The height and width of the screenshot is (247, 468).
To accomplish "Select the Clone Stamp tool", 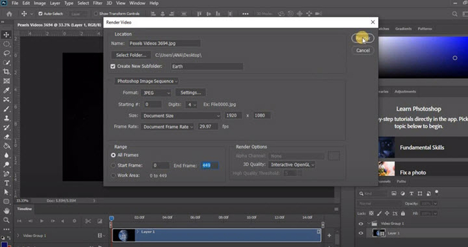I will (6, 118).
